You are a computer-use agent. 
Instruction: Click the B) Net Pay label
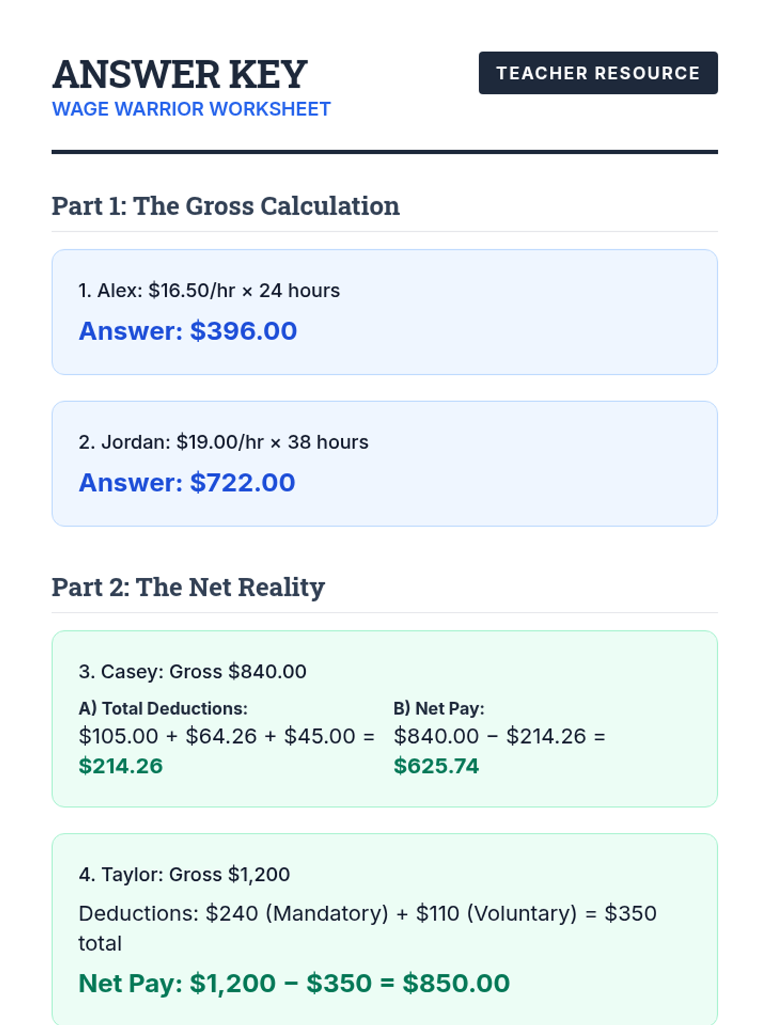(438, 709)
